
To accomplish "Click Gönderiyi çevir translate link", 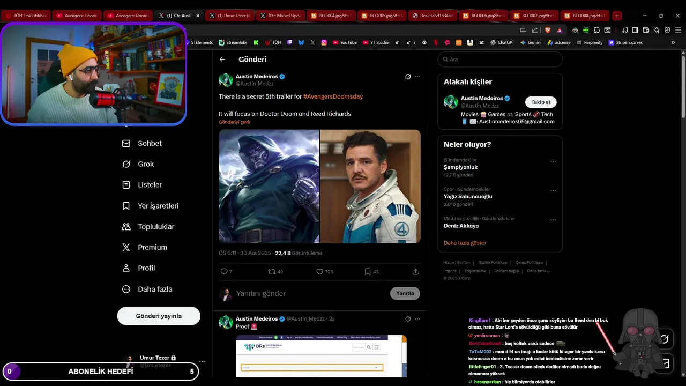I will click(235, 122).
